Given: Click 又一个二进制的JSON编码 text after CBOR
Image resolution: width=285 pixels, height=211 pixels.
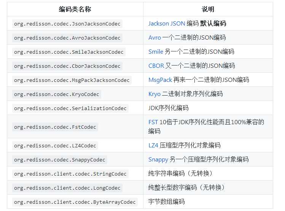Looking at the screenshot, I should coord(200,66).
